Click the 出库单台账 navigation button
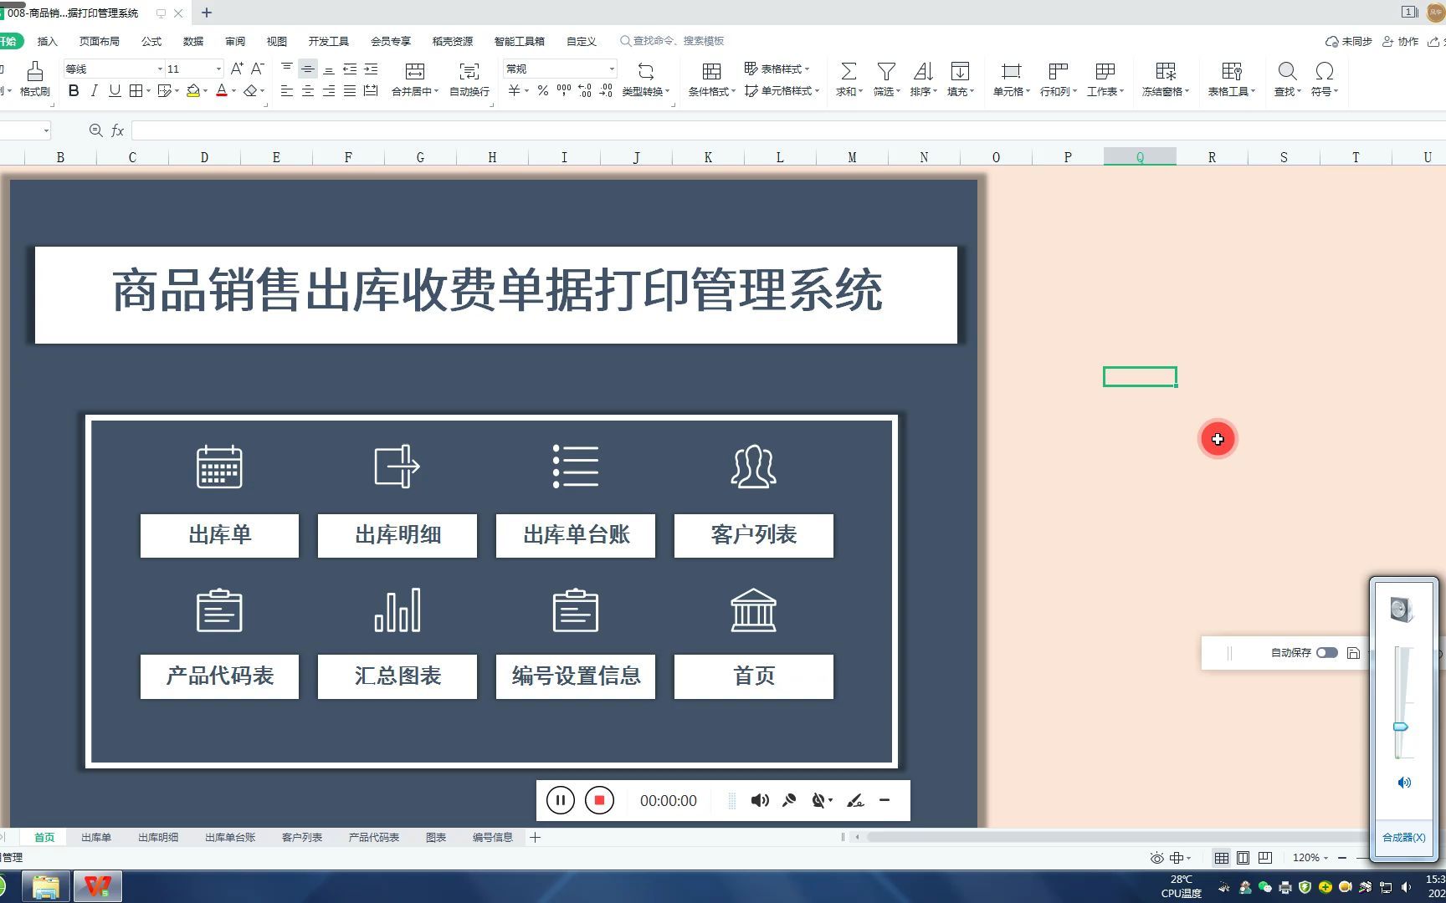The width and height of the screenshot is (1446, 903). point(576,535)
